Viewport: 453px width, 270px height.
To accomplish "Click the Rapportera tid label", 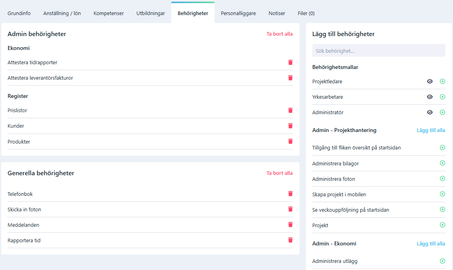I will [x=24, y=241].
